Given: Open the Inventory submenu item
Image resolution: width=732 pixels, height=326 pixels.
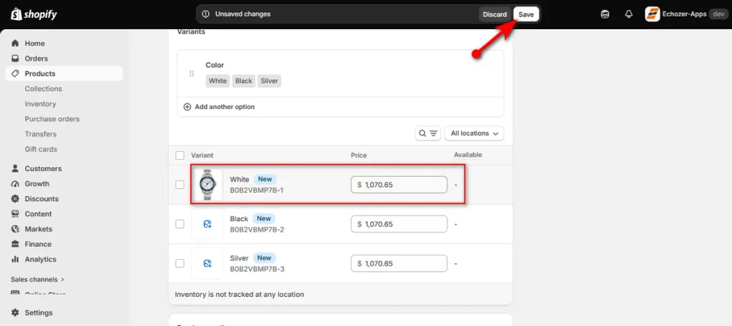Looking at the screenshot, I should pyautogui.click(x=41, y=104).
